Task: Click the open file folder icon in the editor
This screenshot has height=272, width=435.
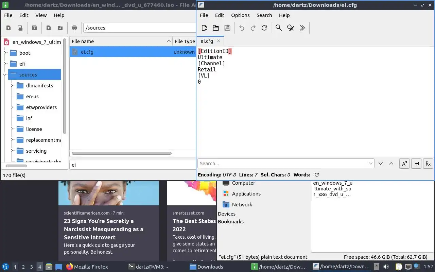Action: [x=216, y=28]
